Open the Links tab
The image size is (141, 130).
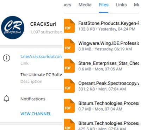coord(121,5)
